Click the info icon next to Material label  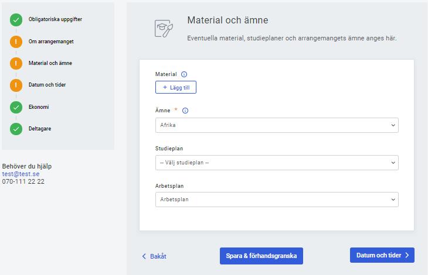tap(184, 74)
